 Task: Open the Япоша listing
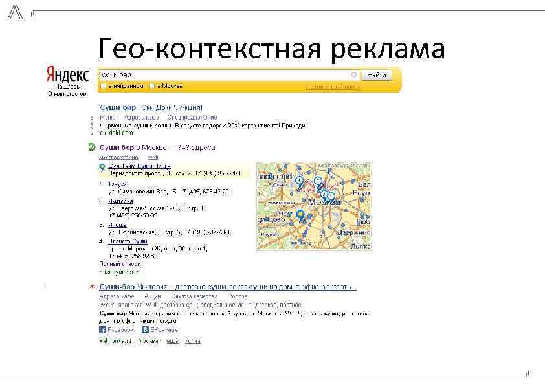[x=117, y=225]
